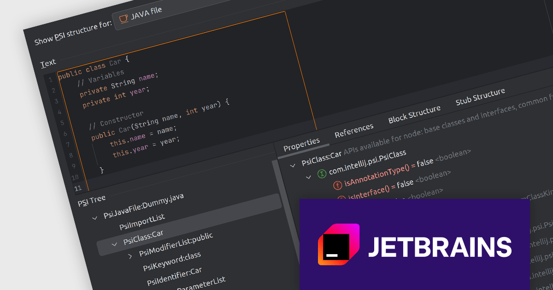Click the red method icon beside isInterface()
Viewport: 553px width, 290px height.
click(x=341, y=199)
